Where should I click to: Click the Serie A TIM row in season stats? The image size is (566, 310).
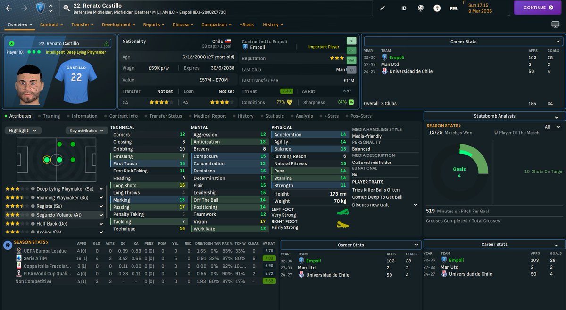[145, 258]
